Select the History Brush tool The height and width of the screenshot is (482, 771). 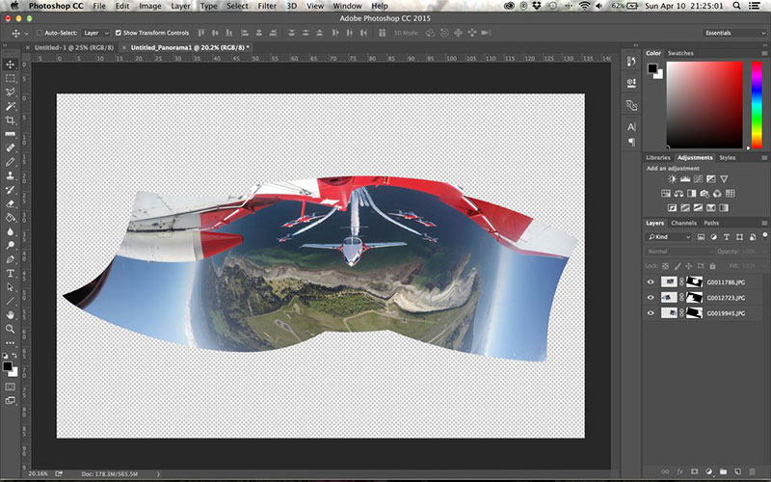click(x=10, y=190)
